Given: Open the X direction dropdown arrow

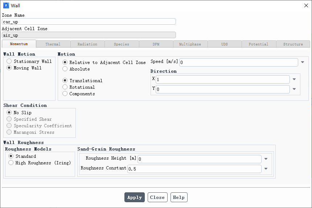Looking at the screenshot, I should tap(294, 79).
